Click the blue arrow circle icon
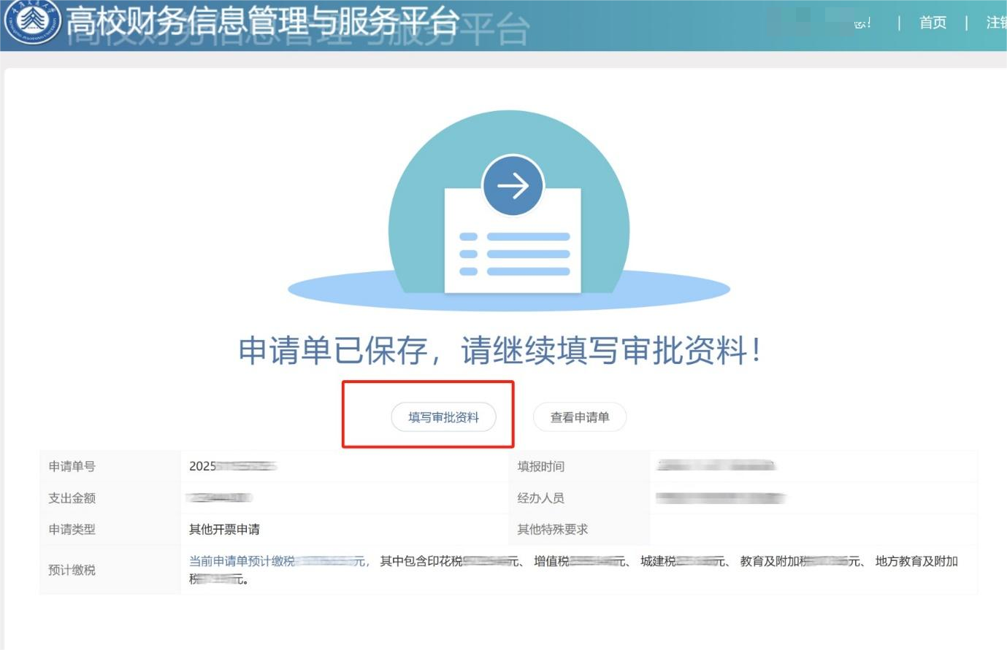This screenshot has width=1007, height=650. [x=513, y=185]
